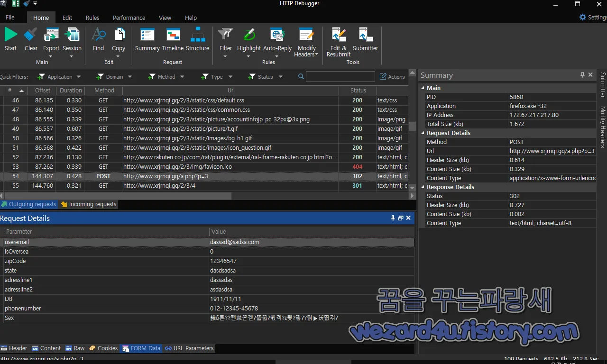The image size is (607, 364).
Task: Switch to the Performance ribbon tab
Action: click(129, 18)
